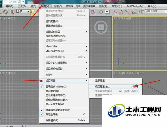Toggle the 3D Snaps icon
The image size is (167, 127).
coord(115,12)
